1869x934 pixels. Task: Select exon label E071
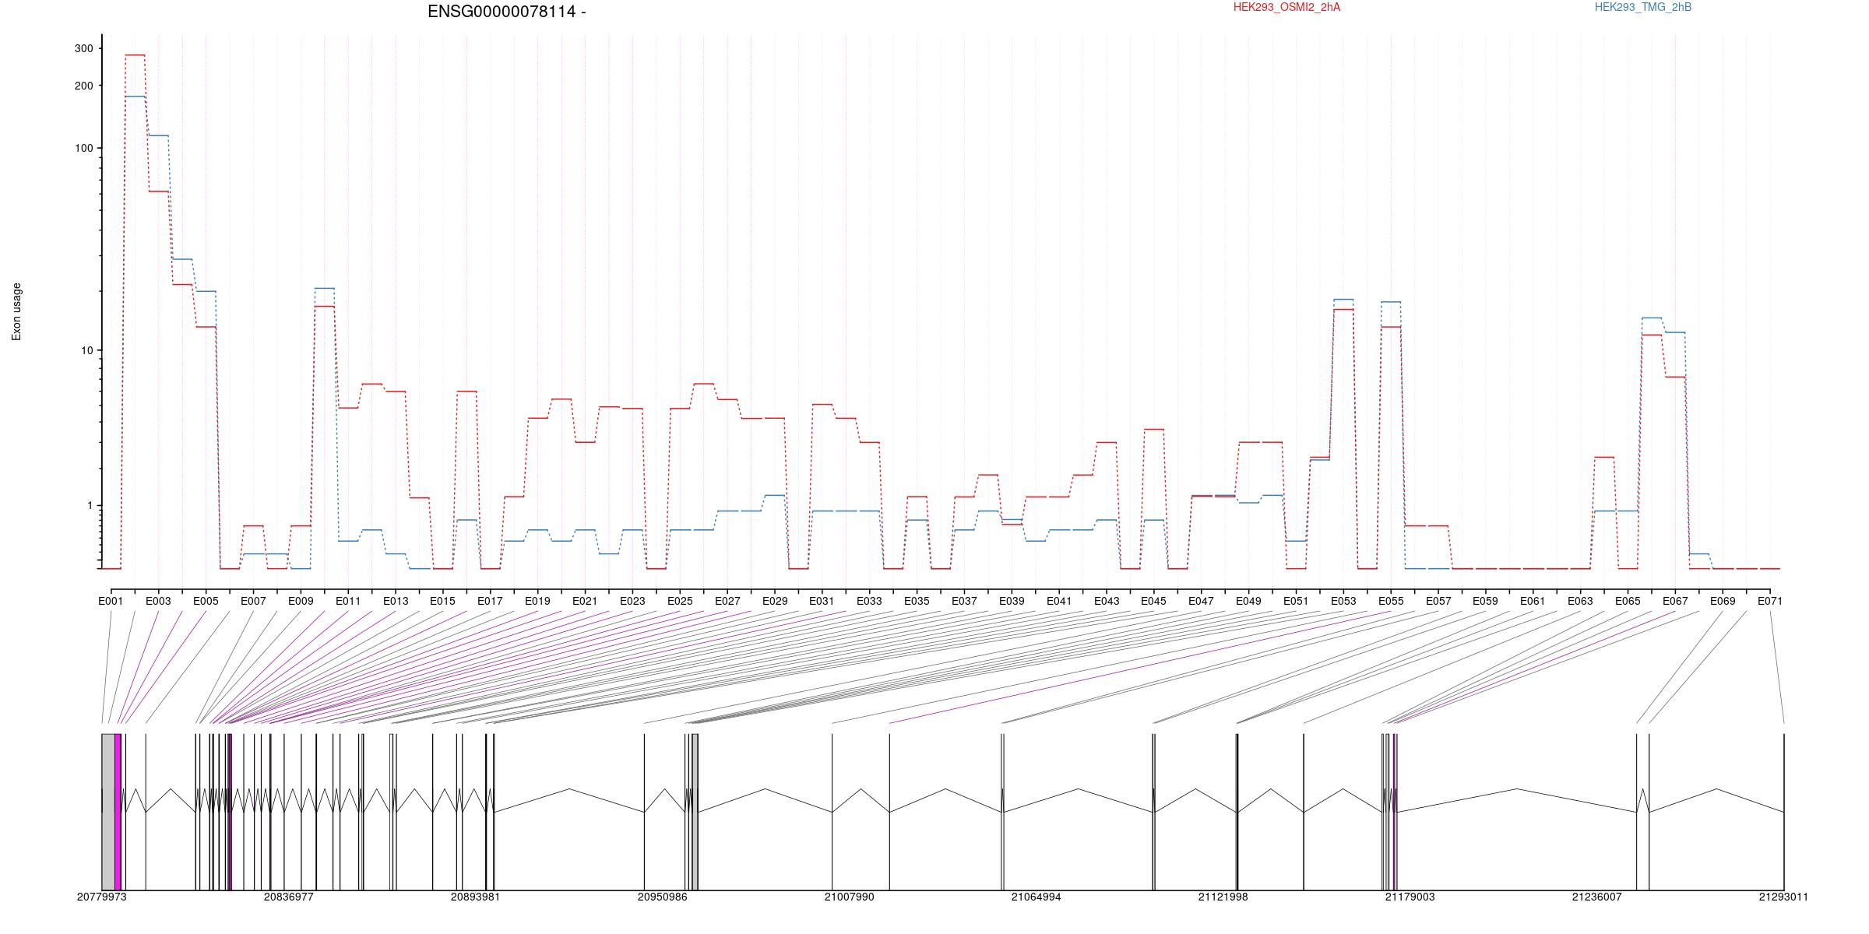point(1770,601)
